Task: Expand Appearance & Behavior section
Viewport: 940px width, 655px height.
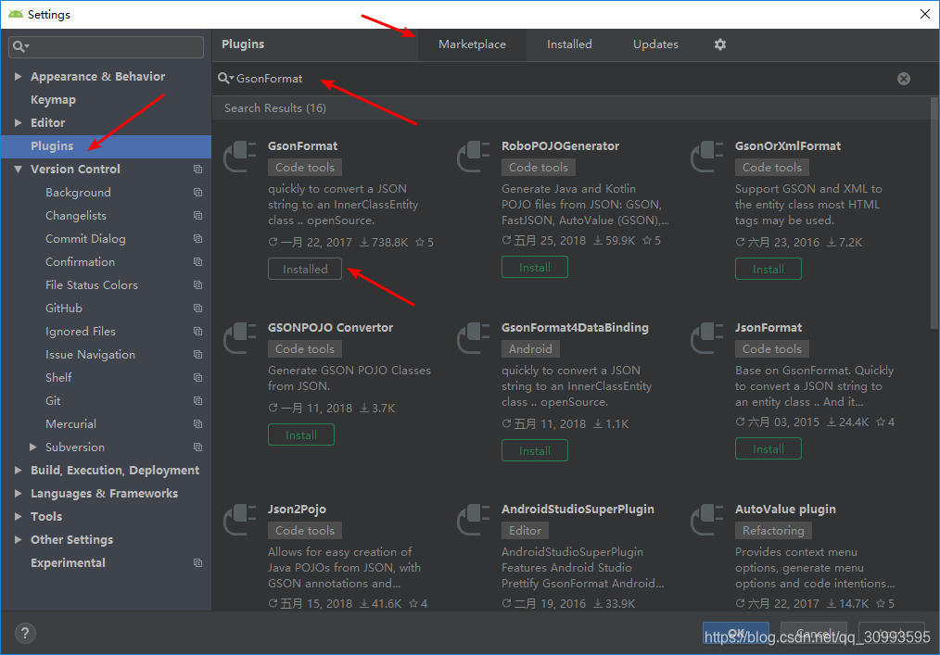Action: point(18,77)
